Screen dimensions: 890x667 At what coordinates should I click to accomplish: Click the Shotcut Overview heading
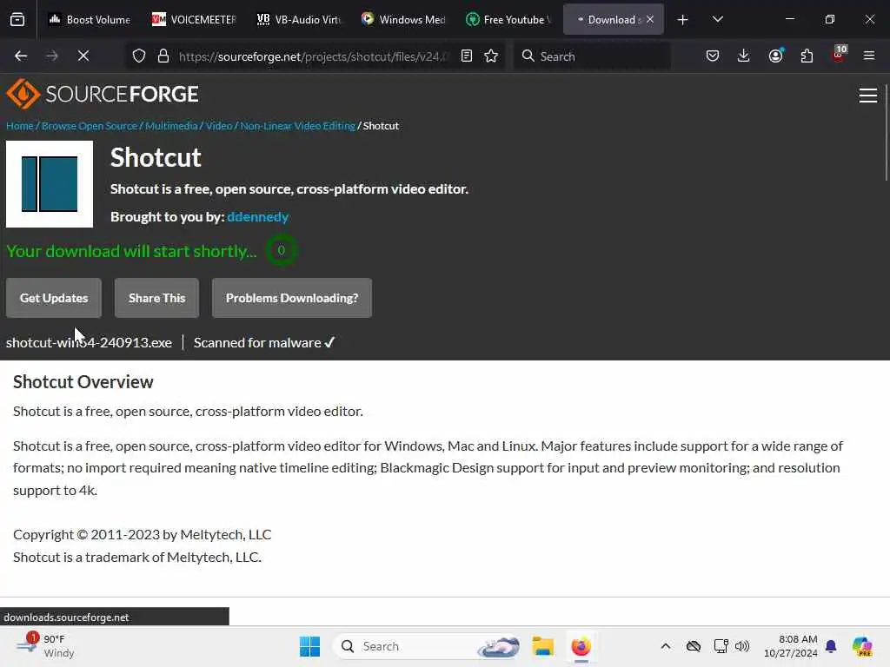(x=83, y=382)
